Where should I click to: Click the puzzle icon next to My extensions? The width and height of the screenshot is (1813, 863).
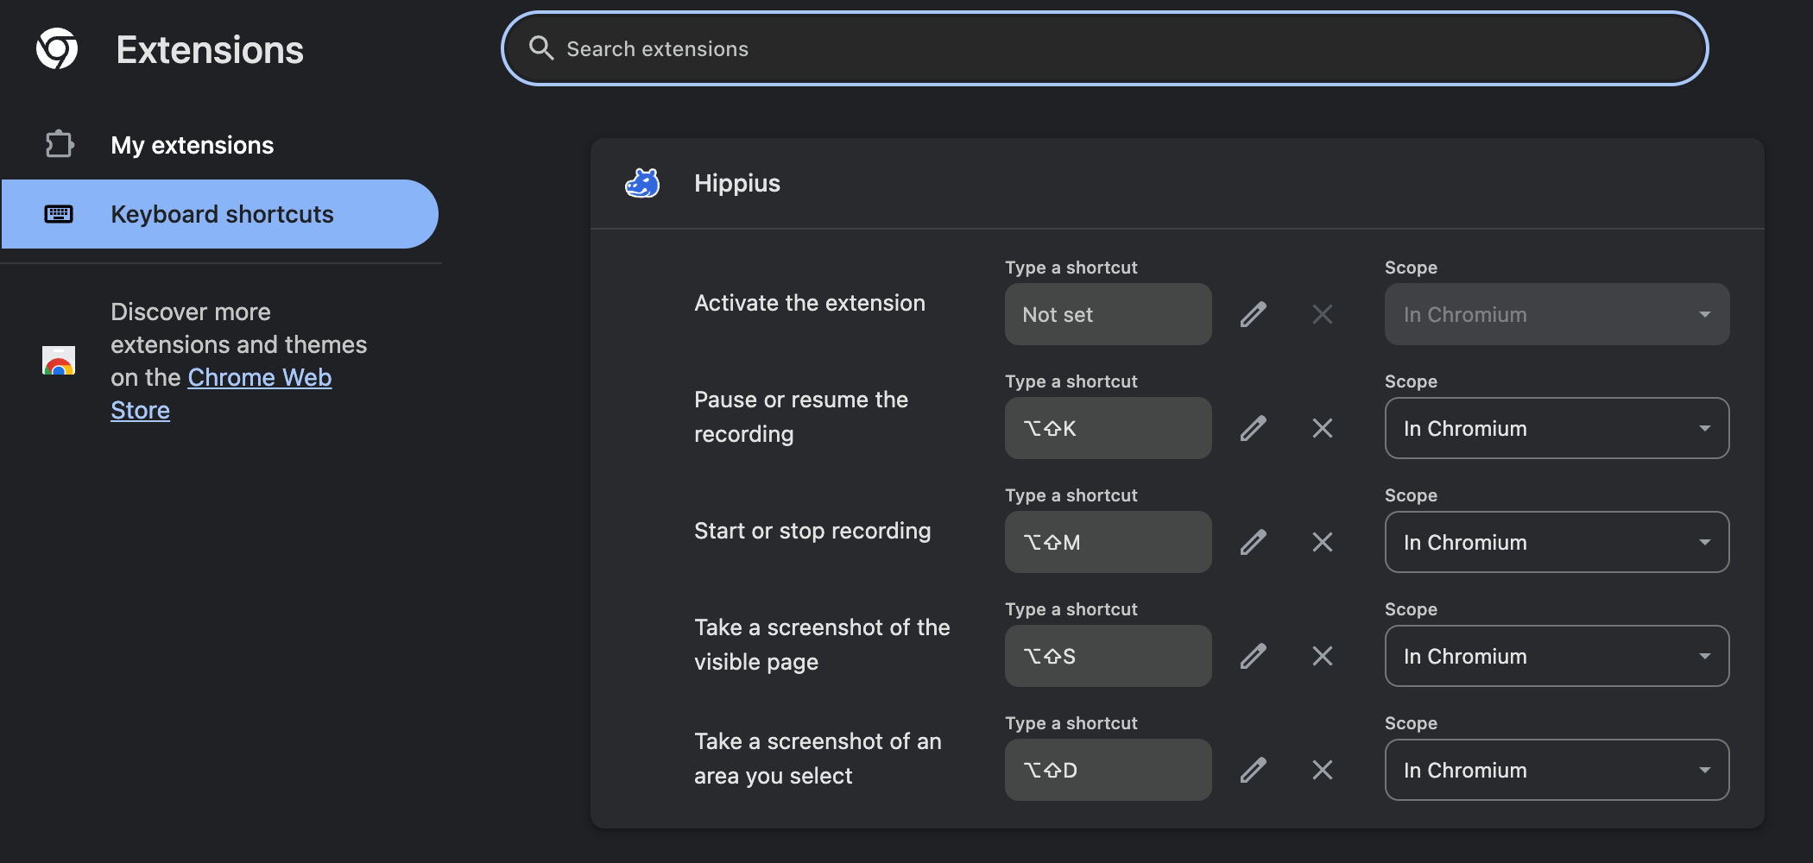click(59, 144)
